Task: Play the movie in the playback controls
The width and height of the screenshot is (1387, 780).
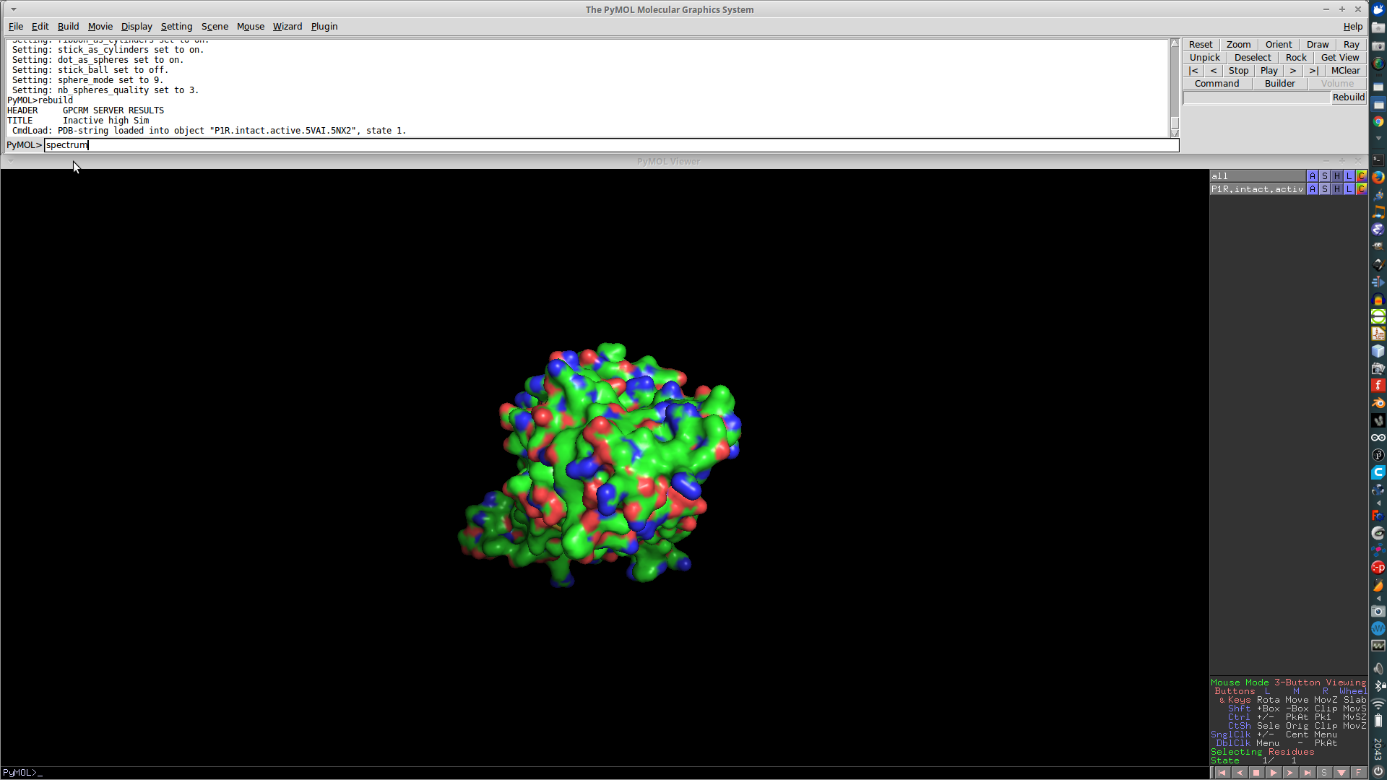Action: tap(1269, 70)
